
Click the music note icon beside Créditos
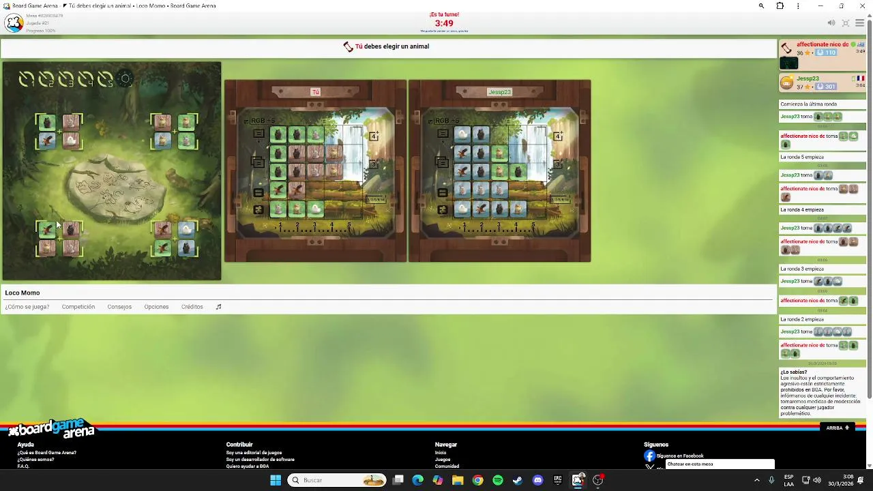[x=219, y=307]
